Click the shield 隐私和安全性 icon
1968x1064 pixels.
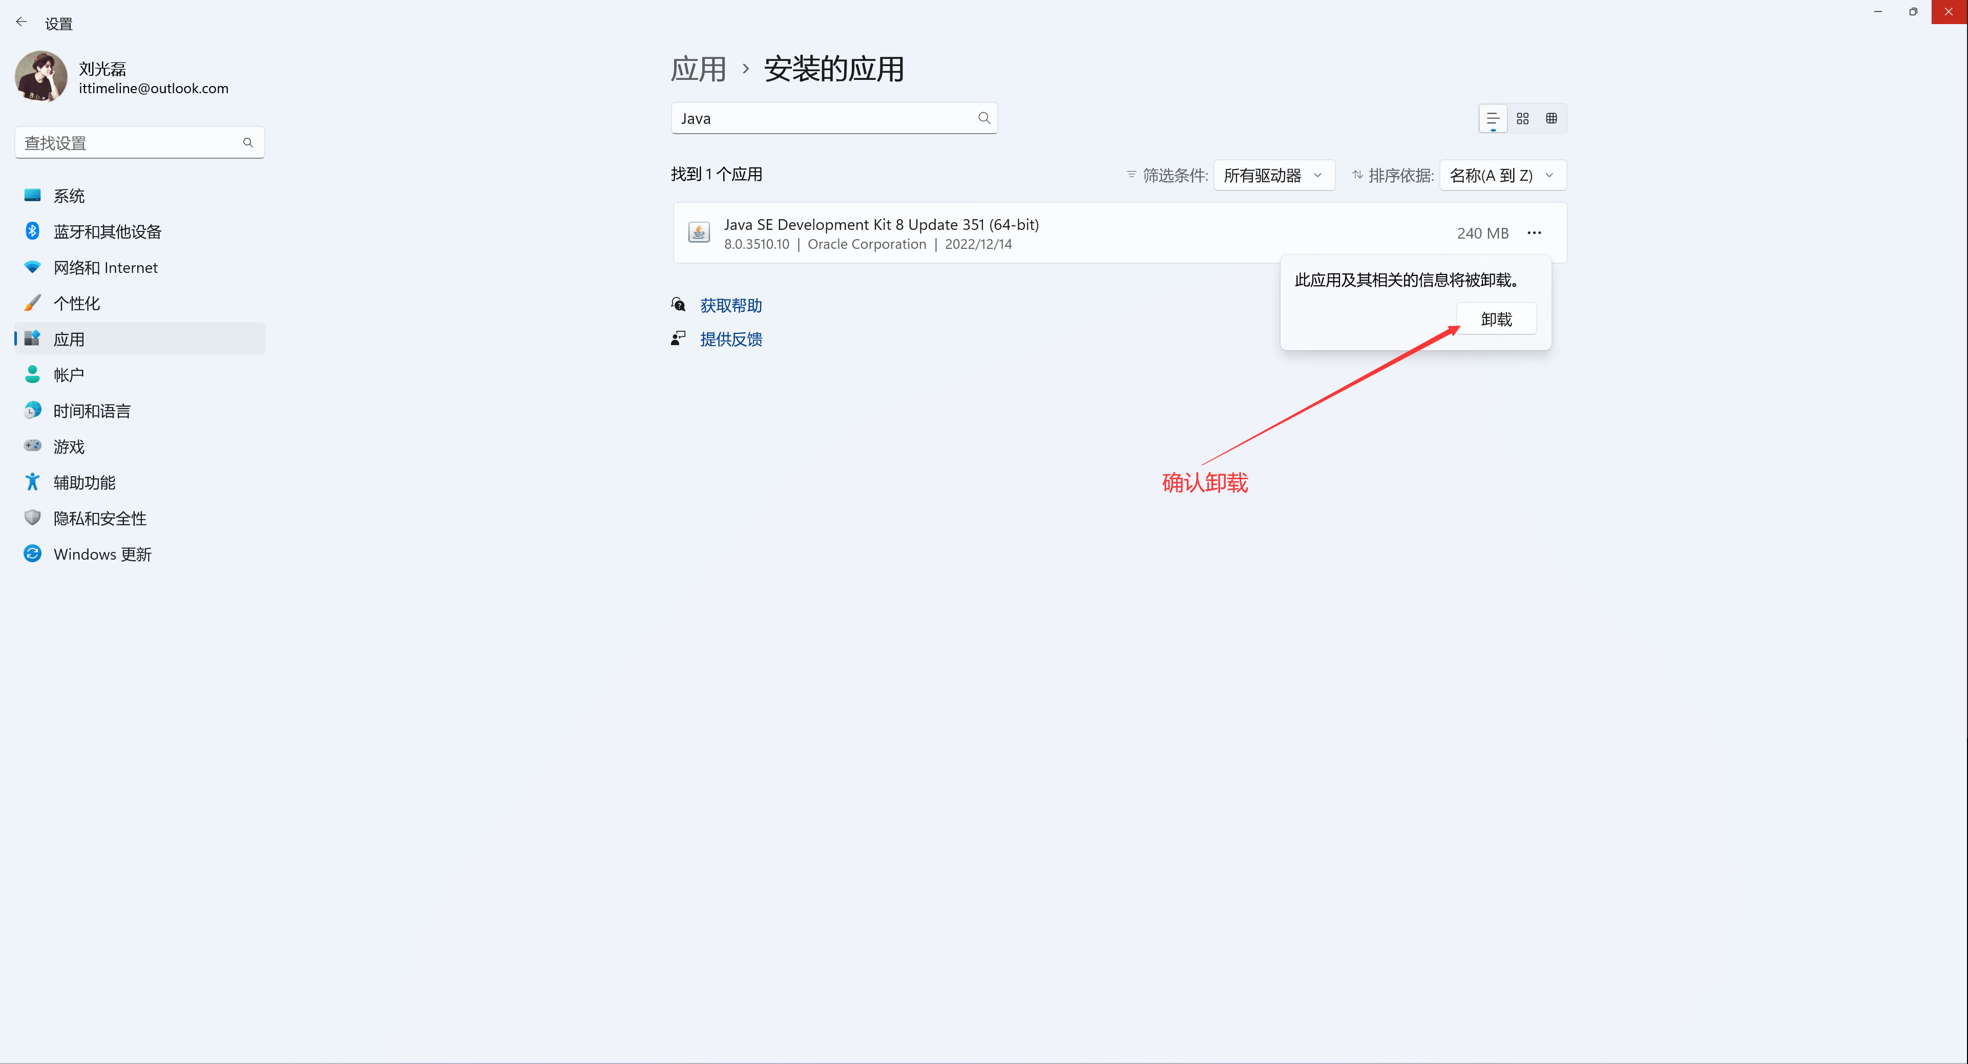32,518
